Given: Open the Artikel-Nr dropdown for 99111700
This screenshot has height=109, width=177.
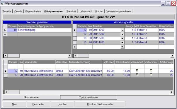Looking at the screenshot, I should pyautogui.click(x=122, y=30).
